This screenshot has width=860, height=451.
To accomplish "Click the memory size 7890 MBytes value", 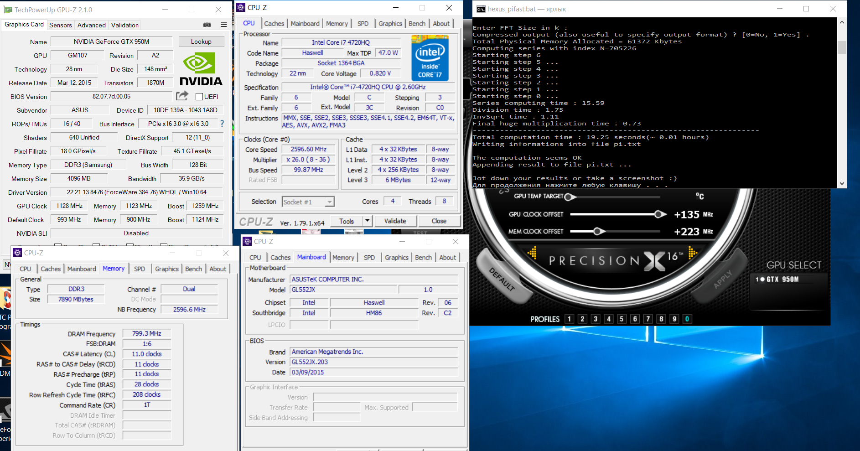I will click(76, 299).
